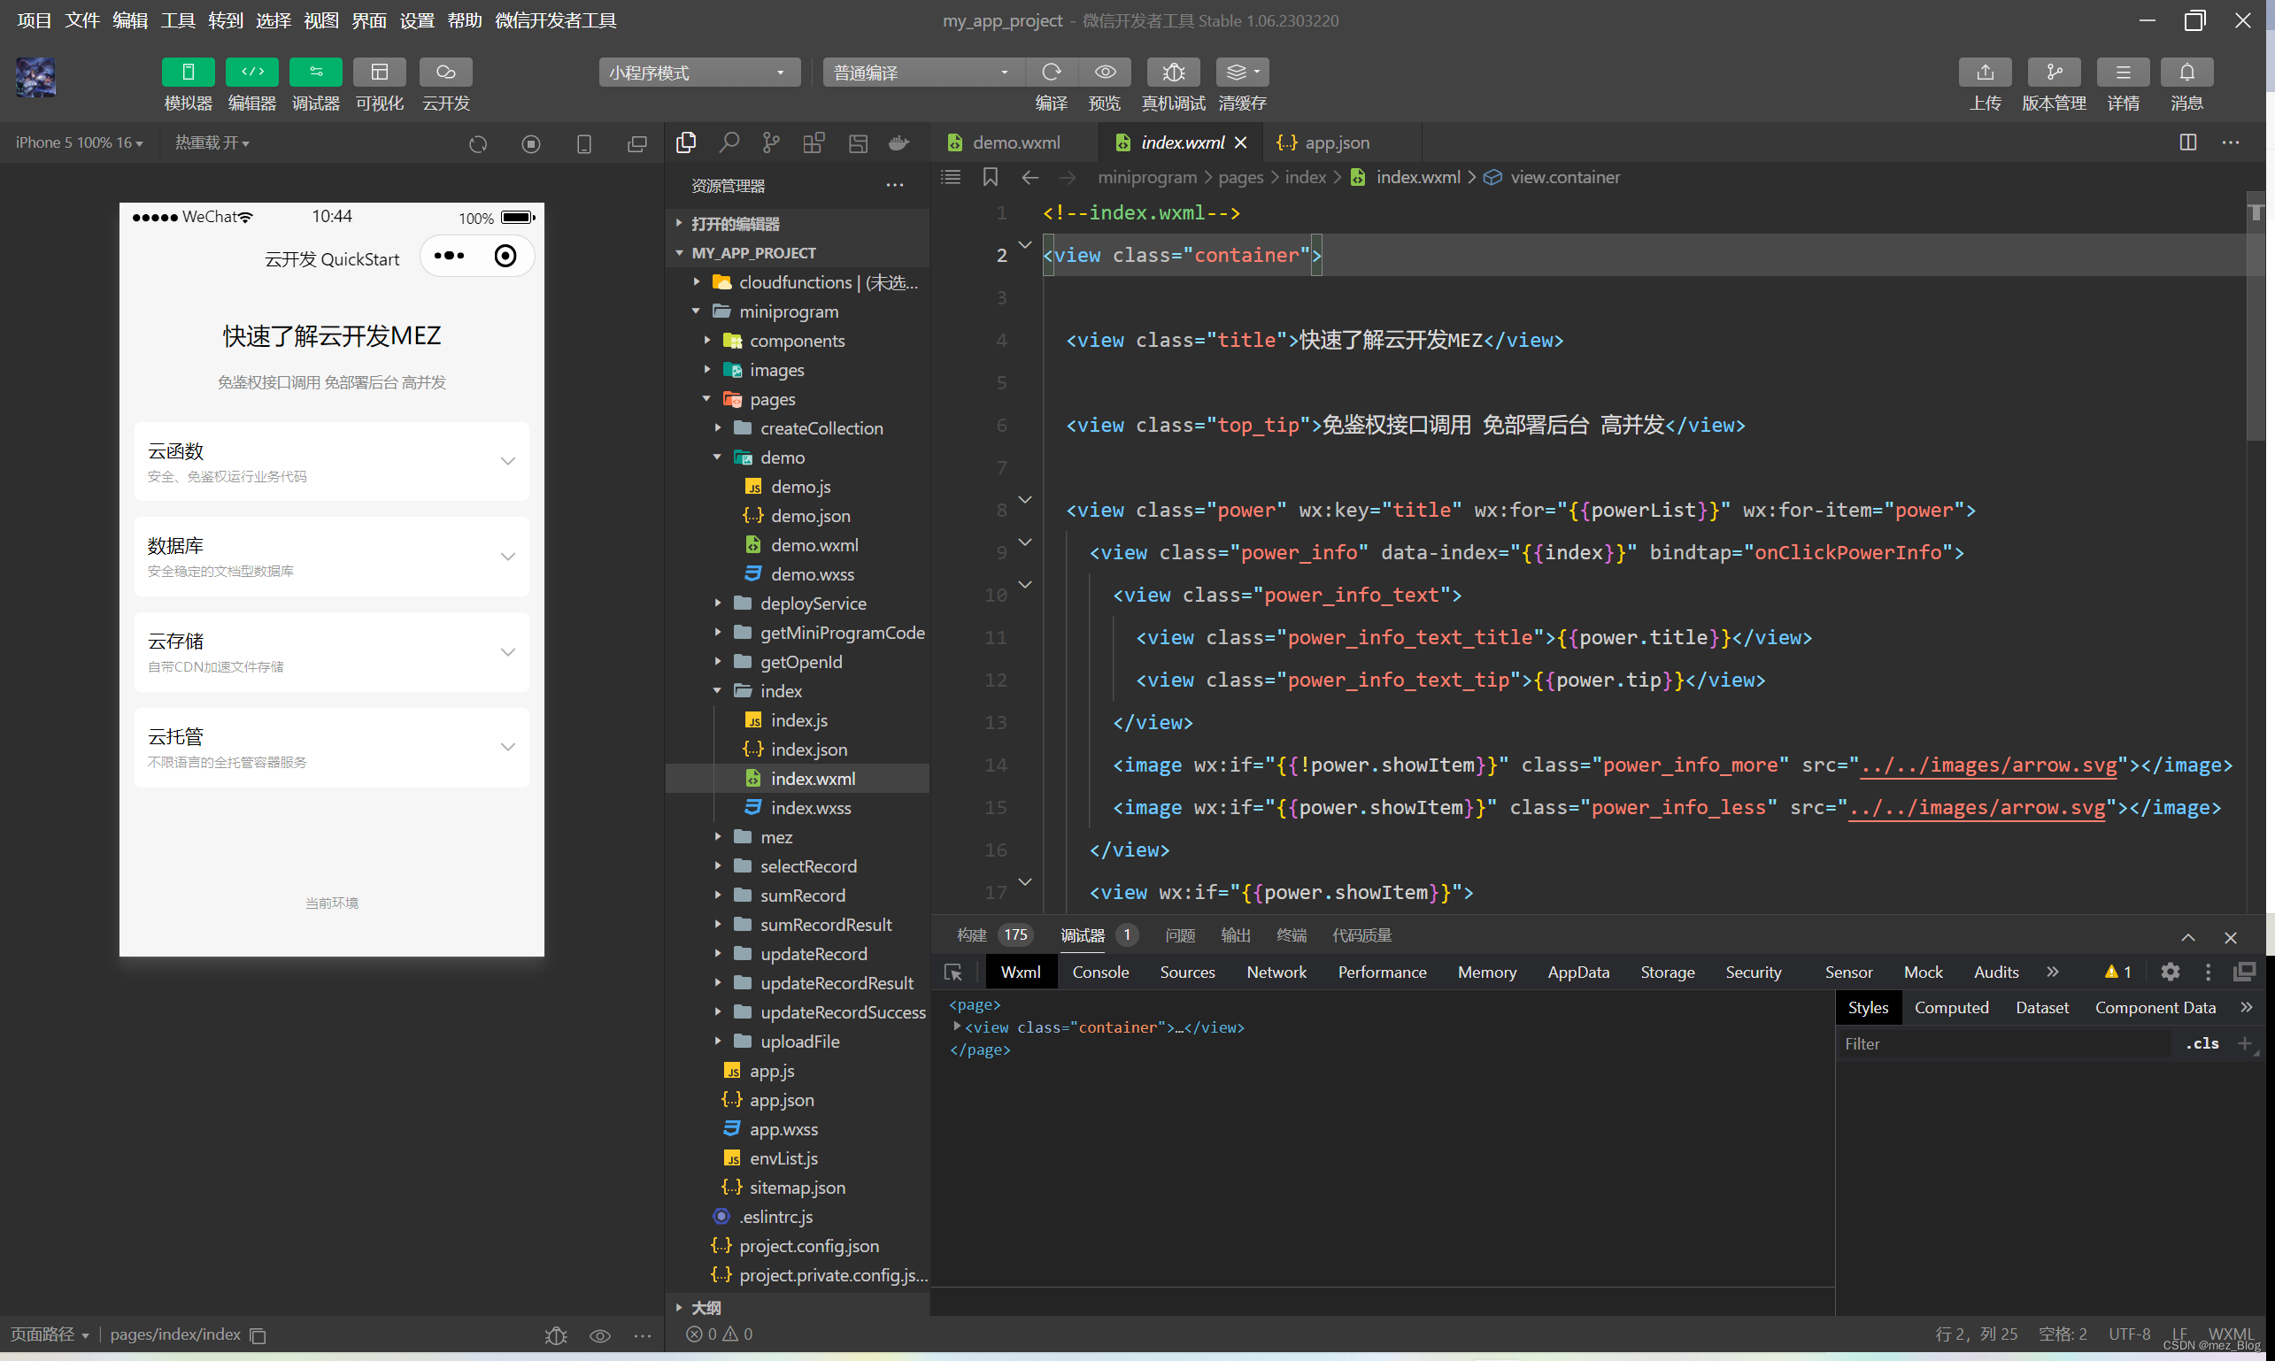2275x1361 pixels.
Task: Click the Styles filter input field
Action: coord(2000,1043)
